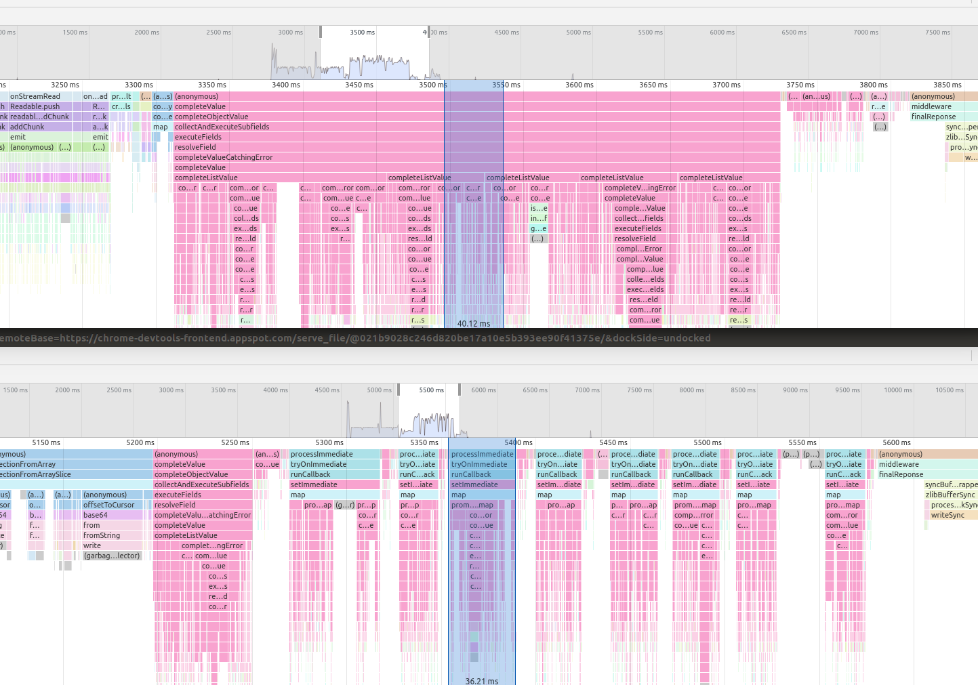The width and height of the screenshot is (978, 685).
Task: Grab left handle of top overview window
Action: pos(321,32)
